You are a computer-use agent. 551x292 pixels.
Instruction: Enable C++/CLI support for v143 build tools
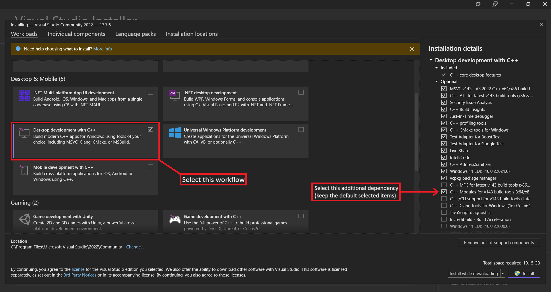click(x=444, y=199)
